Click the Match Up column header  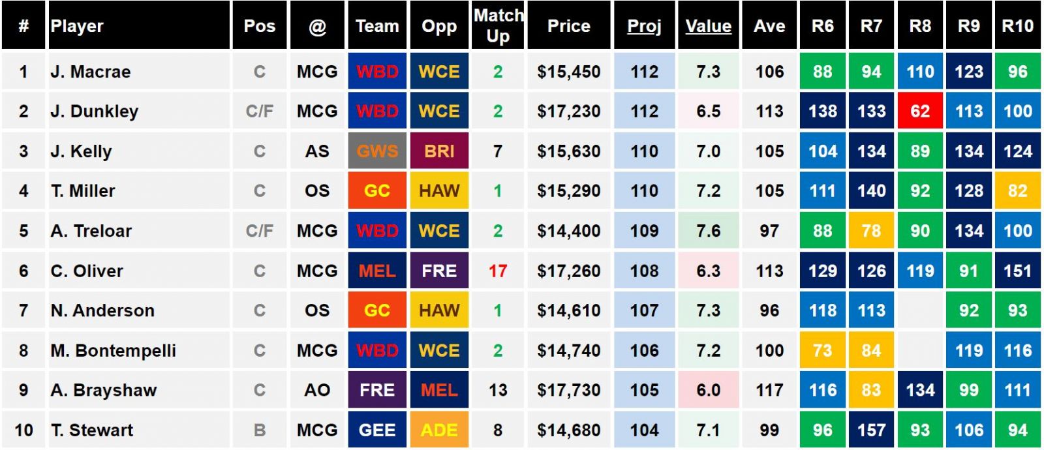(498, 26)
